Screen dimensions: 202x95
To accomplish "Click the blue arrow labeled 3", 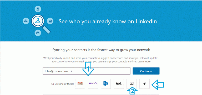I will click(x=158, y=85).
